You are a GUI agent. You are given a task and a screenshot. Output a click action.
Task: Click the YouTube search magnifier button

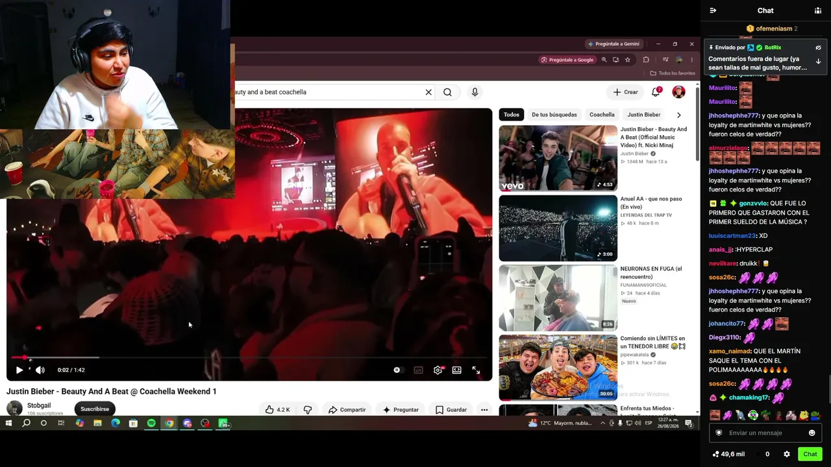coord(447,92)
